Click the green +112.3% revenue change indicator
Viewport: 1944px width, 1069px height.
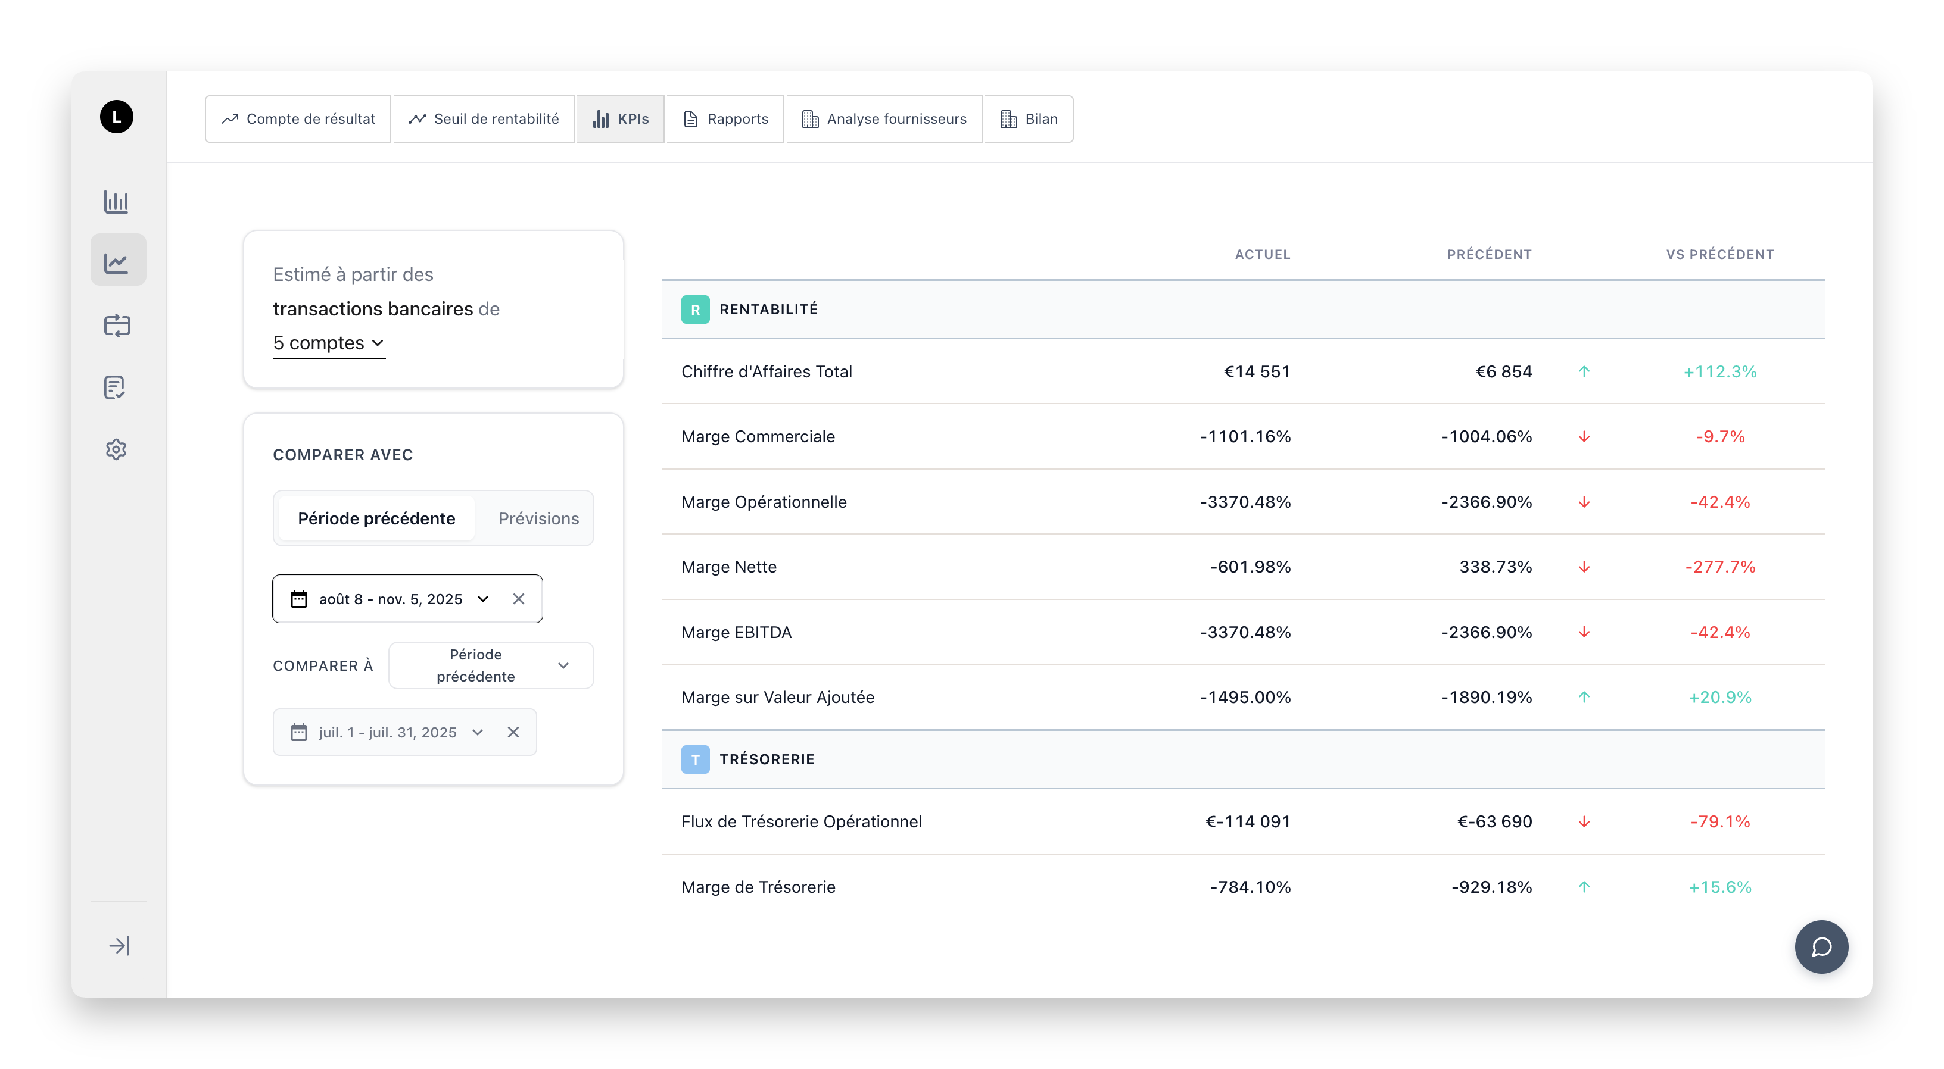[1721, 371]
